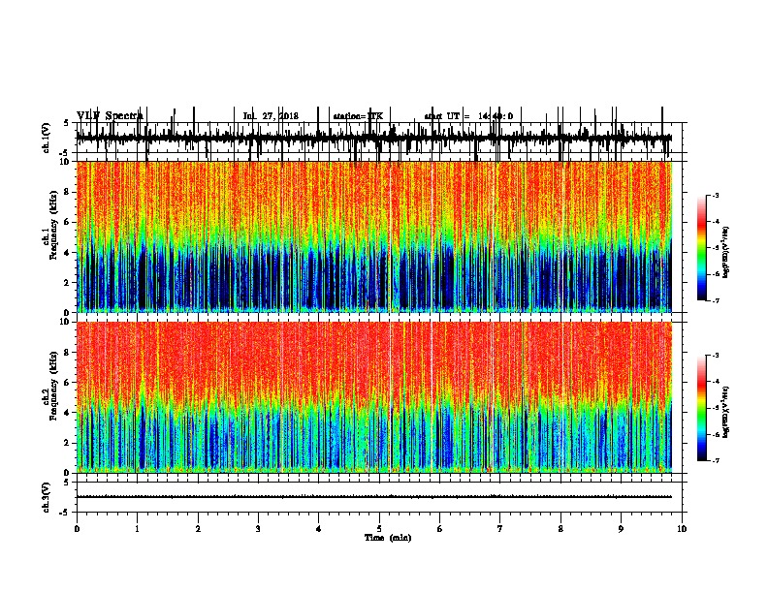Click the time axis tick label '1'
The image size is (768, 593).
pyautogui.click(x=137, y=529)
